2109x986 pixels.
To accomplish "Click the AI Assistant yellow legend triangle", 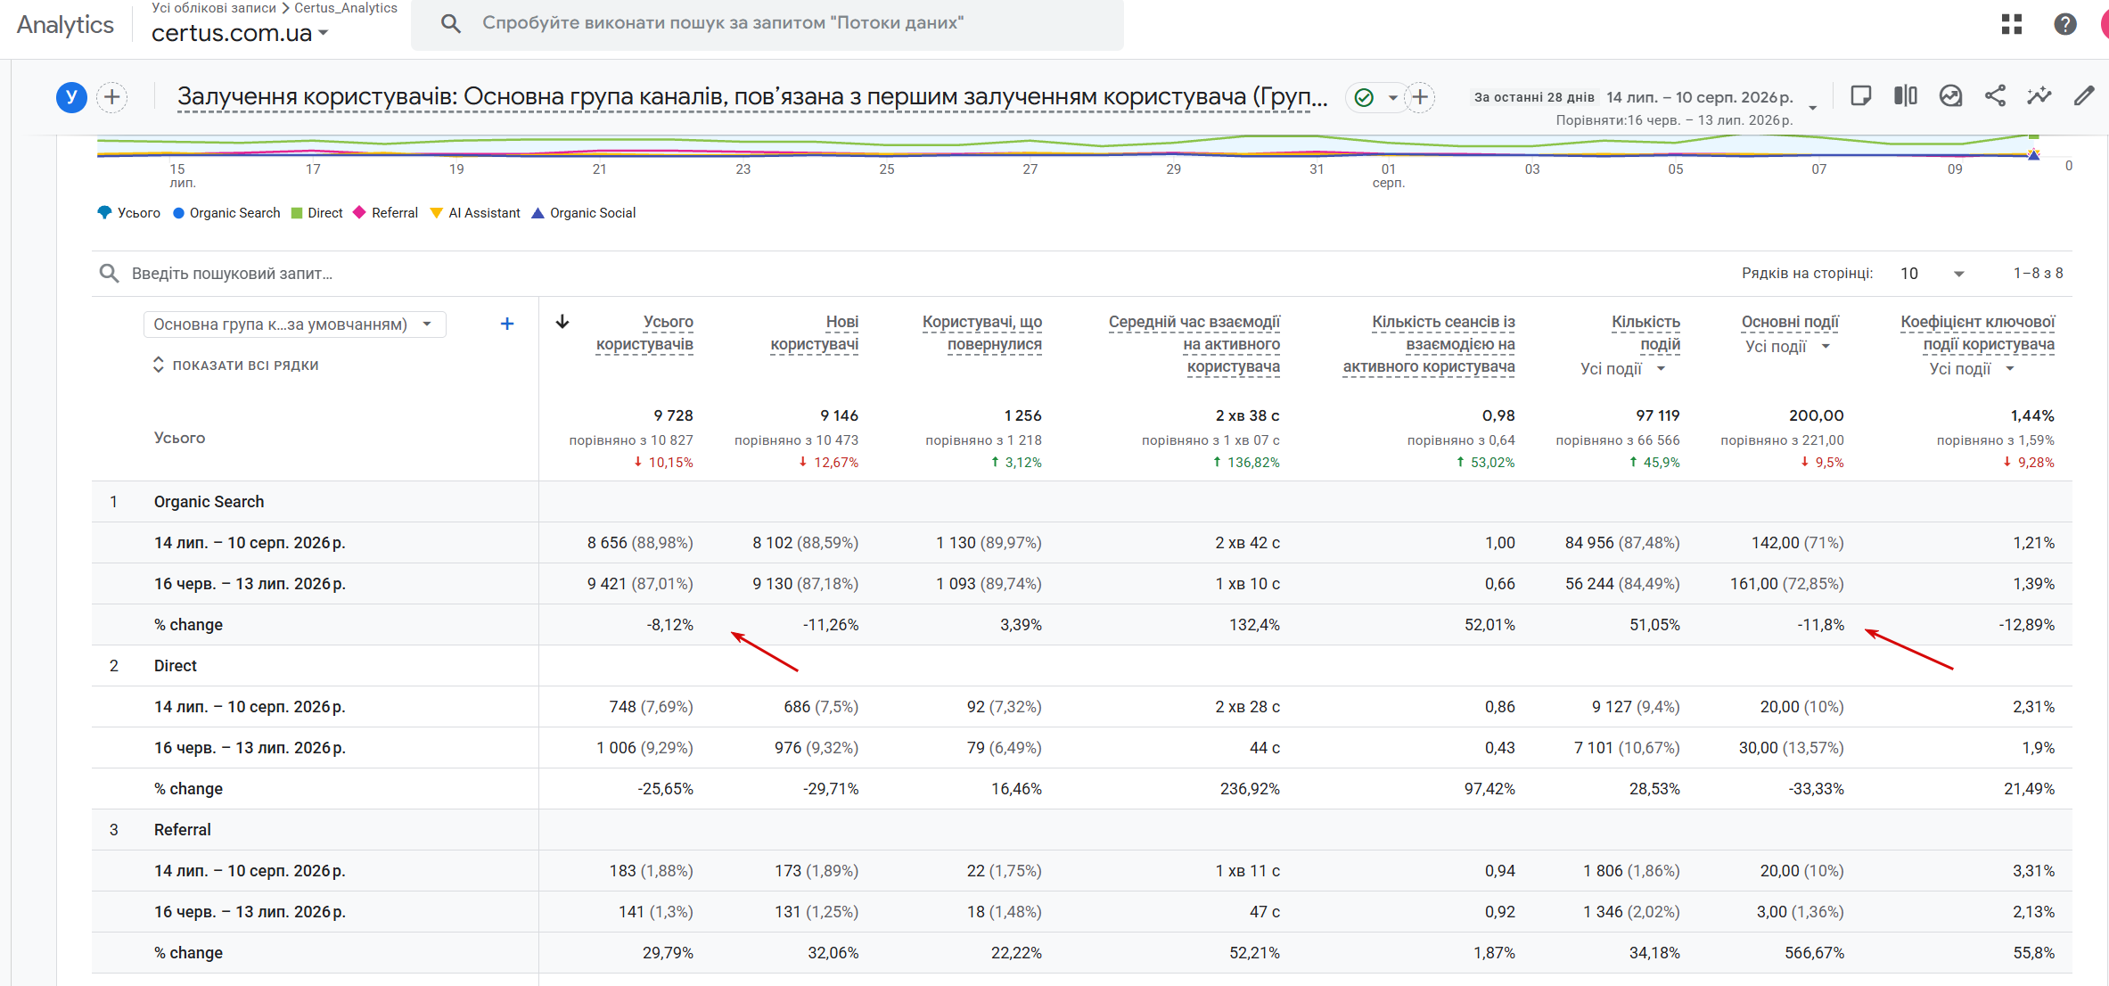I will point(436,213).
